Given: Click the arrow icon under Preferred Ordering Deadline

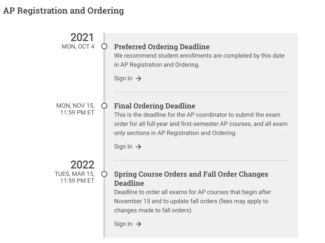Looking at the screenshot, I should coord(138,78).
